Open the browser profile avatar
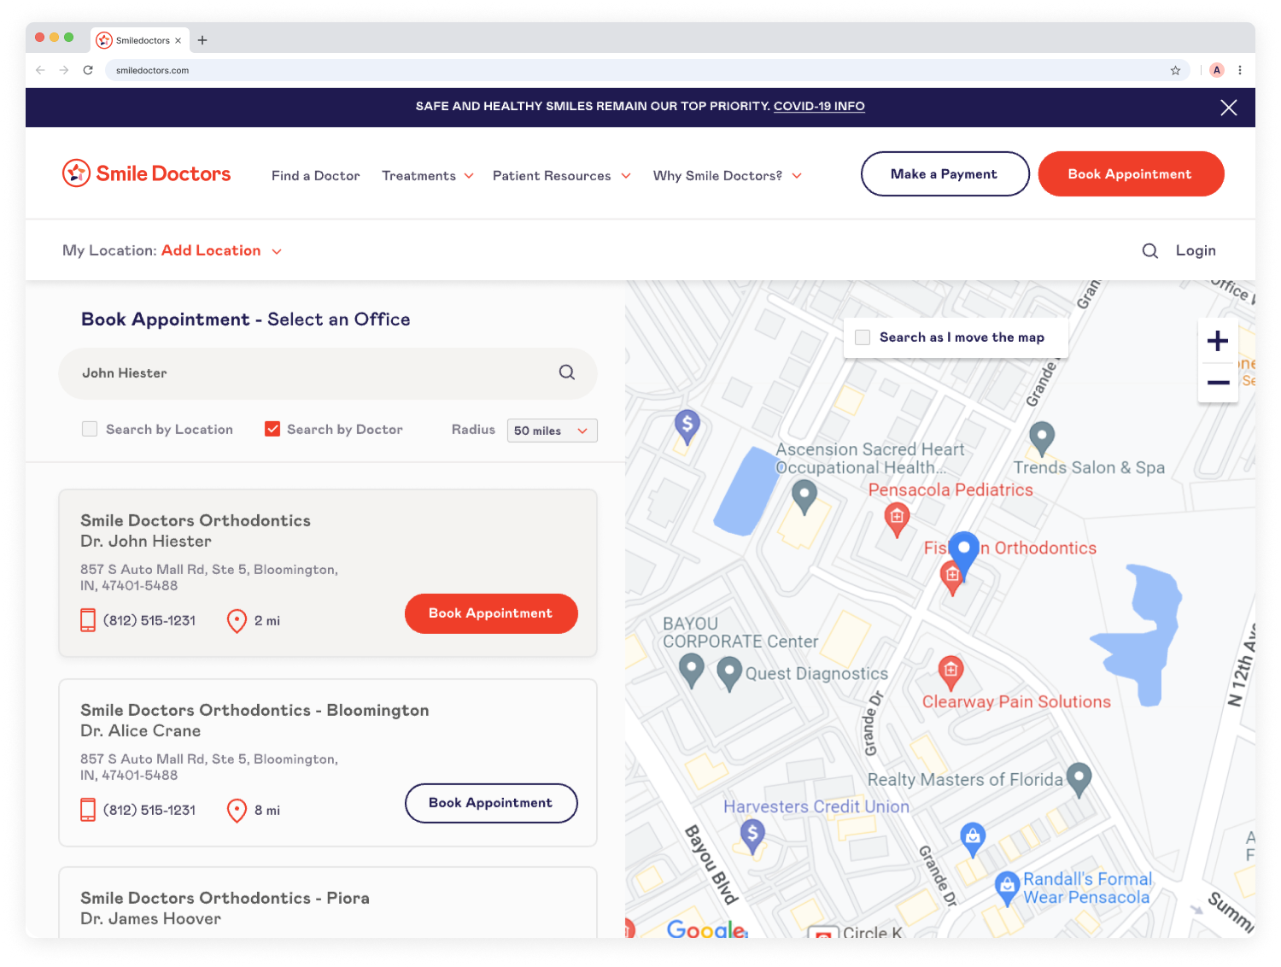Image resolution: width=1281 pixels, height=967 pixels. pos(1217,70)
